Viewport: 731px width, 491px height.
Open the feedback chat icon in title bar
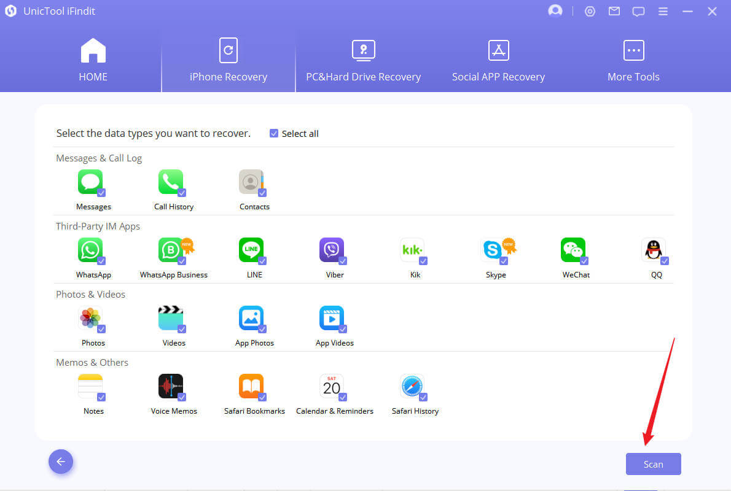coord(638,11)
